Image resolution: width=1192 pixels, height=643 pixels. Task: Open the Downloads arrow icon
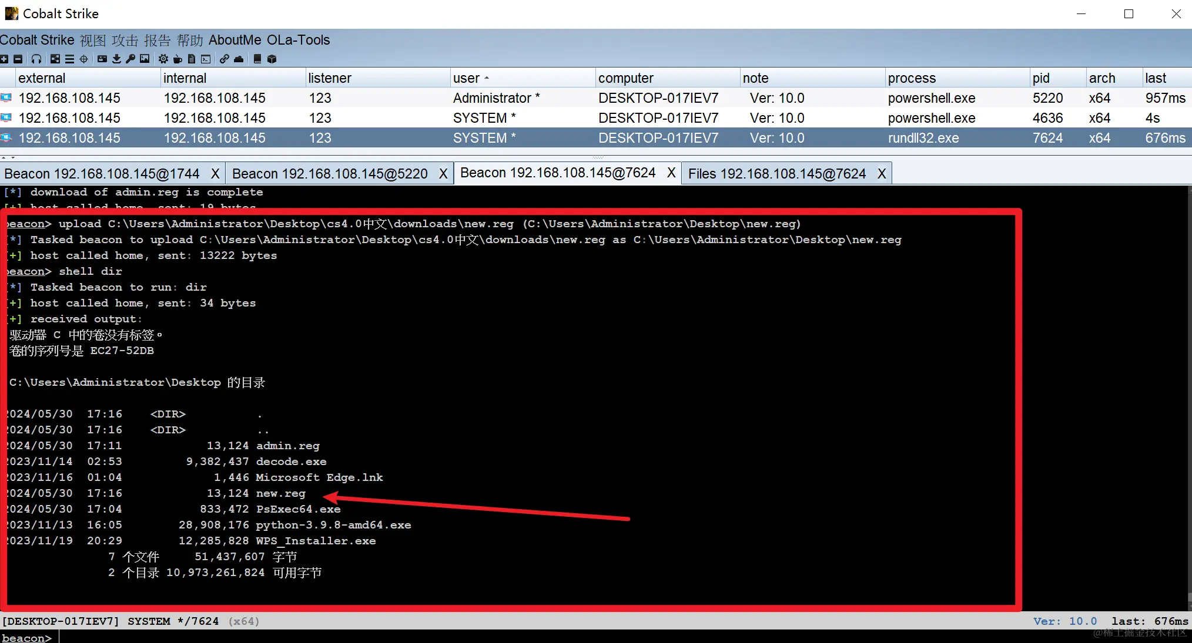(116, 59)
